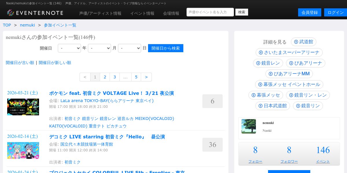This screenshot has height=173, width=347.
Task: Open 声優/アーティスト情報 menu
Action: tap(100, 13)
